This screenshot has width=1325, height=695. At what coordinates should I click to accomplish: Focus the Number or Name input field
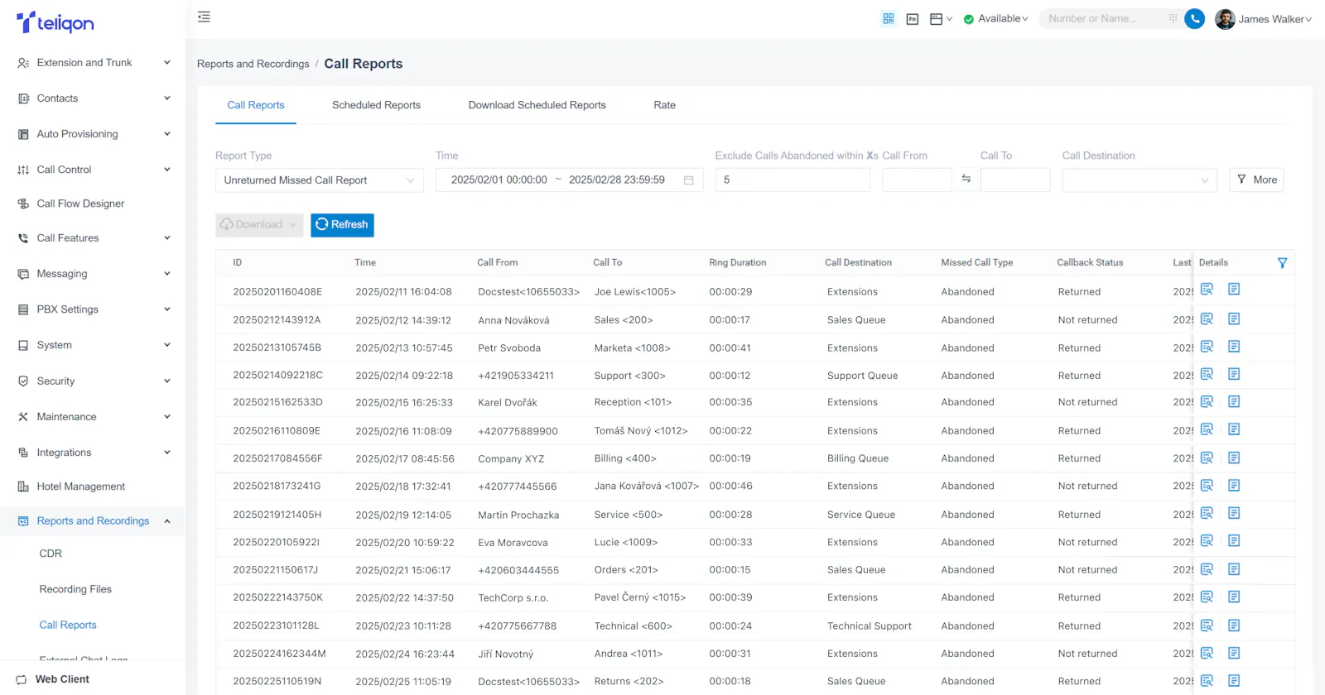coord(1104,18)
